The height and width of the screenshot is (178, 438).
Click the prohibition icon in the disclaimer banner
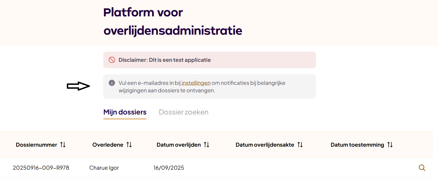click(x=112, y=60)
